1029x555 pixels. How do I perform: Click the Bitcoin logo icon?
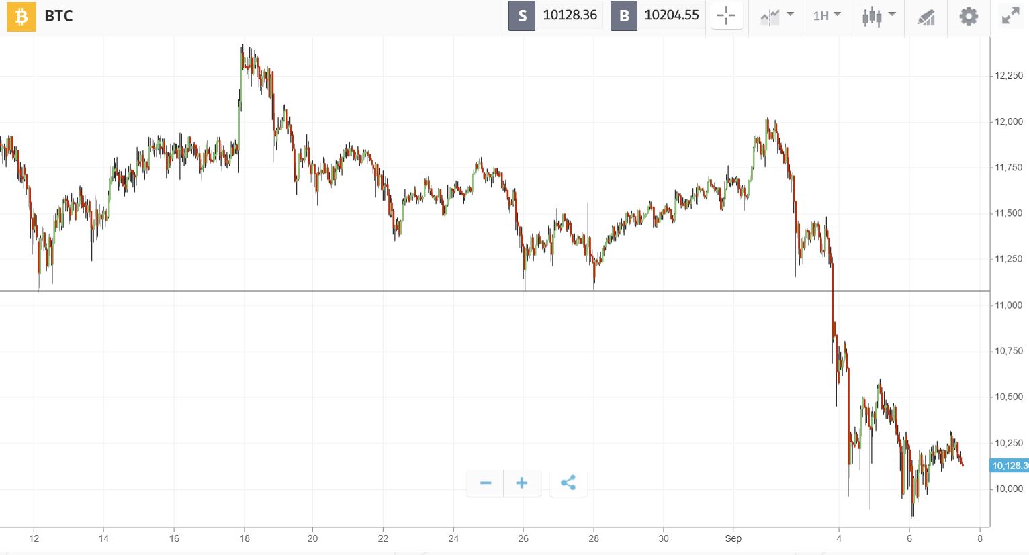(x=21, y=16)
